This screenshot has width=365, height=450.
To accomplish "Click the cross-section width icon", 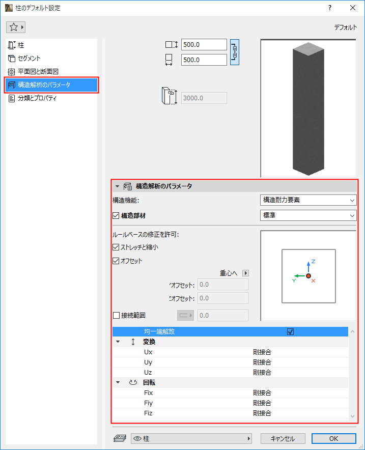I will click(172, 44).
